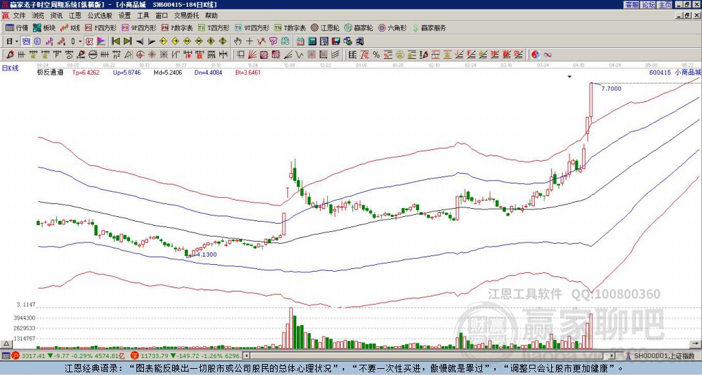Click the 主页 homepage button
702x375 pixels.
click(x=665, y=5)
